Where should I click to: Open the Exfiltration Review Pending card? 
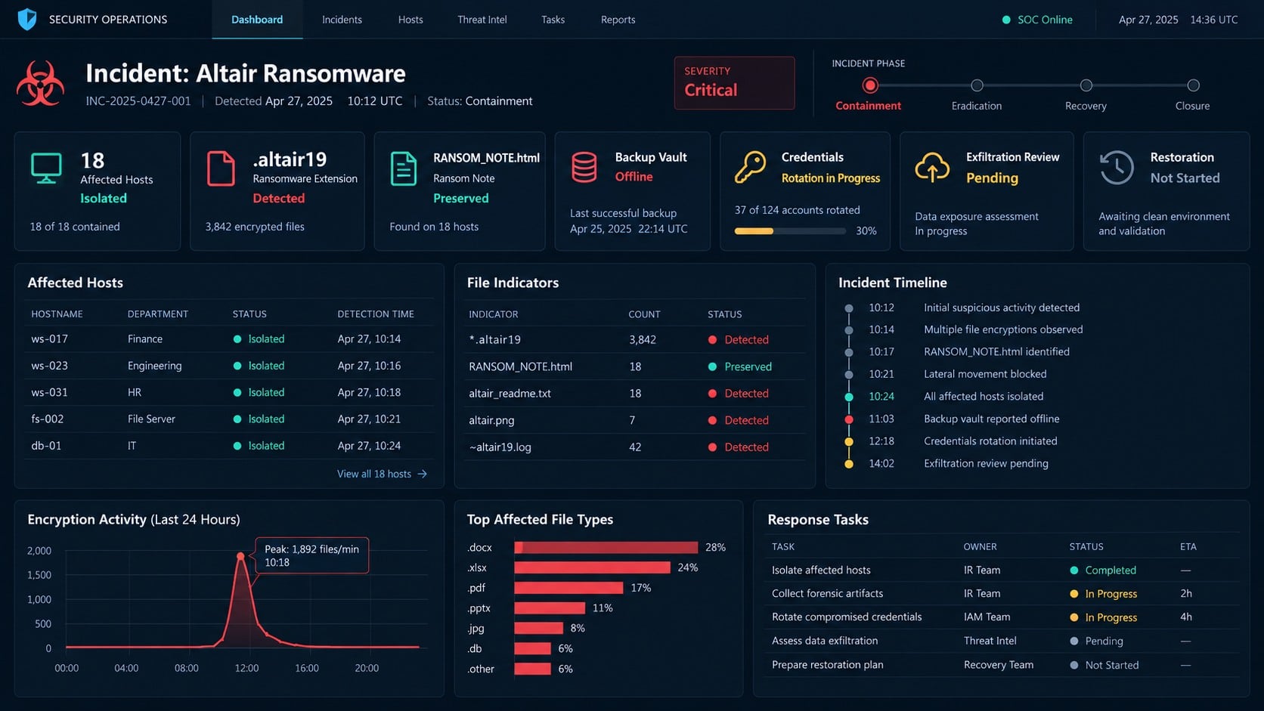(987, 191)
